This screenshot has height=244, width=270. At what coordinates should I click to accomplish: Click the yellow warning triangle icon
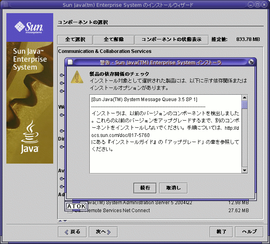pos(77,77)
